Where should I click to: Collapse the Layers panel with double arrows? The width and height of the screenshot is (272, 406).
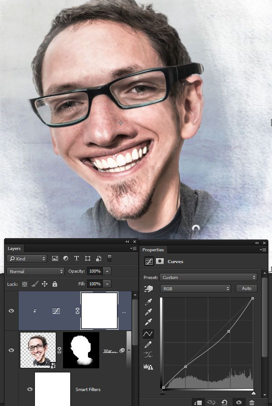[x=127, y=242]
